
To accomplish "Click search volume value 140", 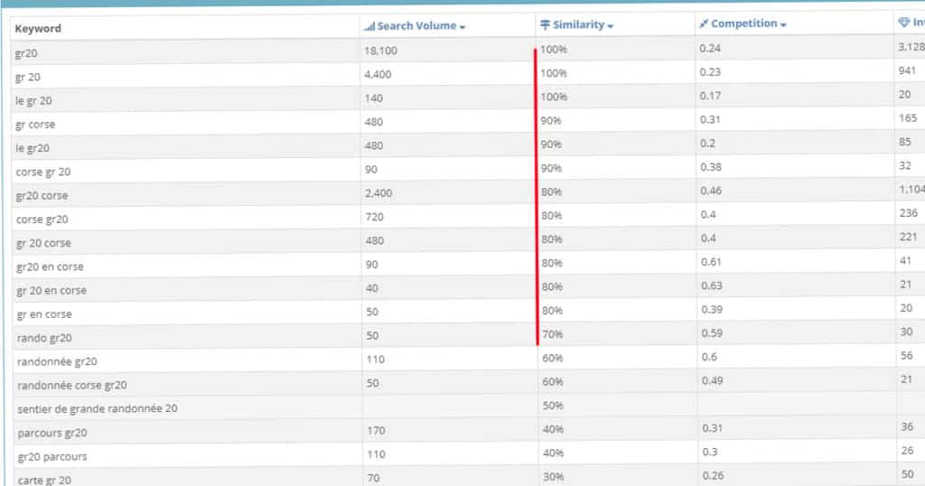I will [x=373, y=98].
